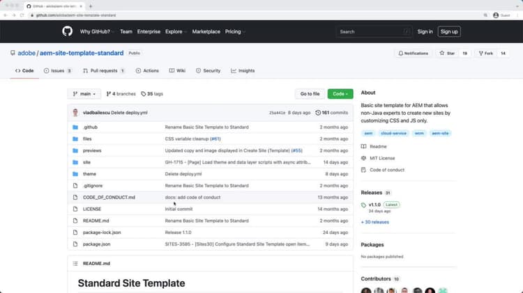Open the Explore navigation menu

pos(176,31)
